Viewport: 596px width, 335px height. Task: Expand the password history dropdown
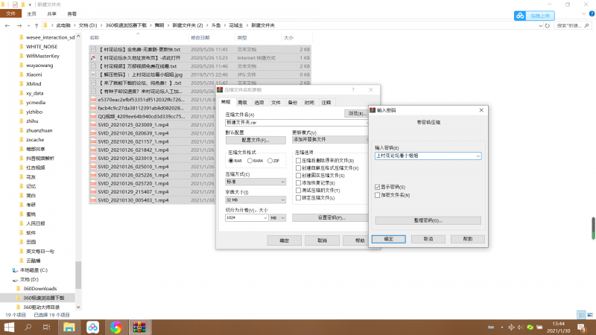[478, 156]
